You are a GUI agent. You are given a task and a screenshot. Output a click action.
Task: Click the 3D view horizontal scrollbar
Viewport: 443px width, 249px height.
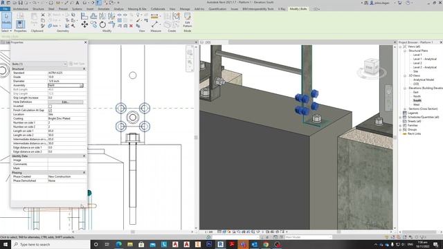tap(338, 232)
